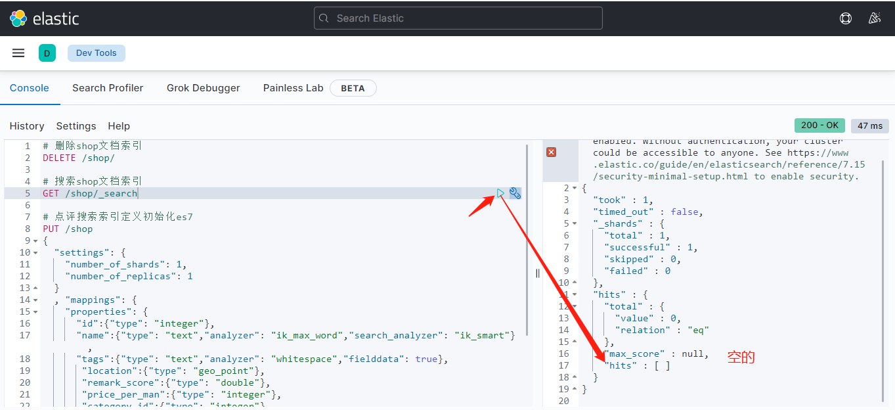Click the 47 ms latency badge
Viewport: 895px width, 410px height.
click(870, 126)
